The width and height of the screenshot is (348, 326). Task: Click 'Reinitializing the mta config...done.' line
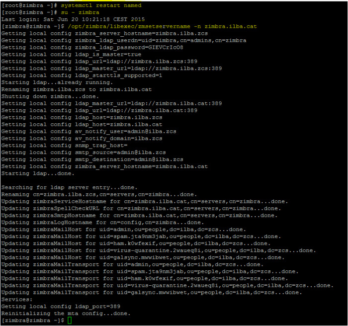[x=66, y=314]
